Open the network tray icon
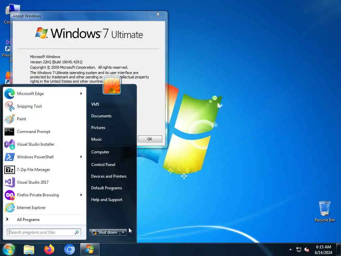Viewport: 341px width, 256px height. [x=299, y=250]
